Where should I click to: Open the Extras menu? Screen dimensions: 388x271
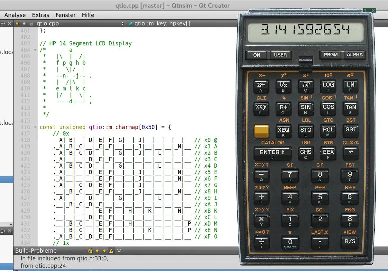[41, 15]
